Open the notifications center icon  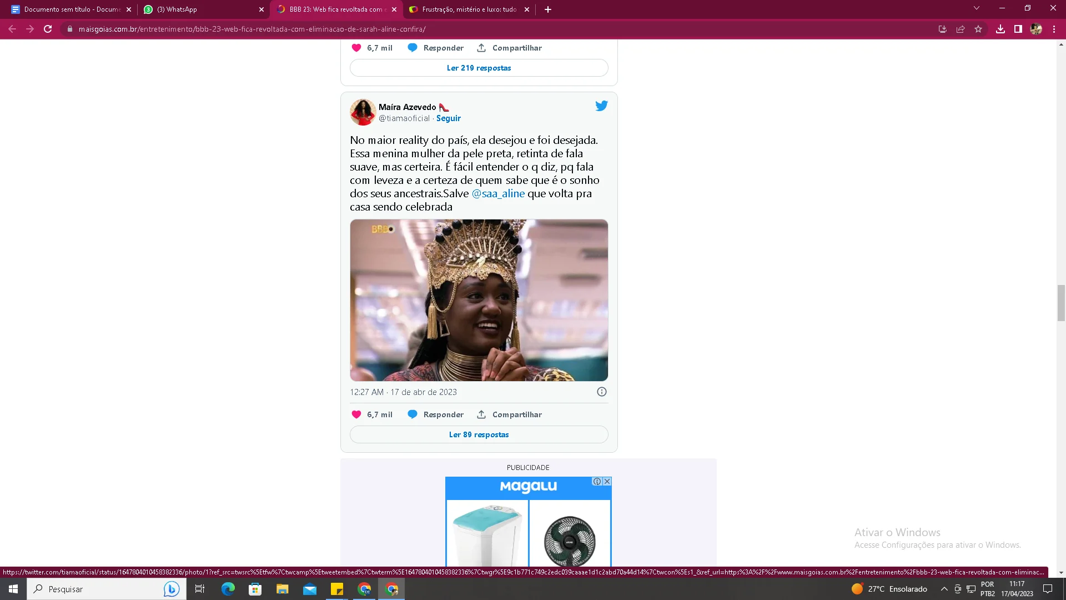coord(1048,589)
